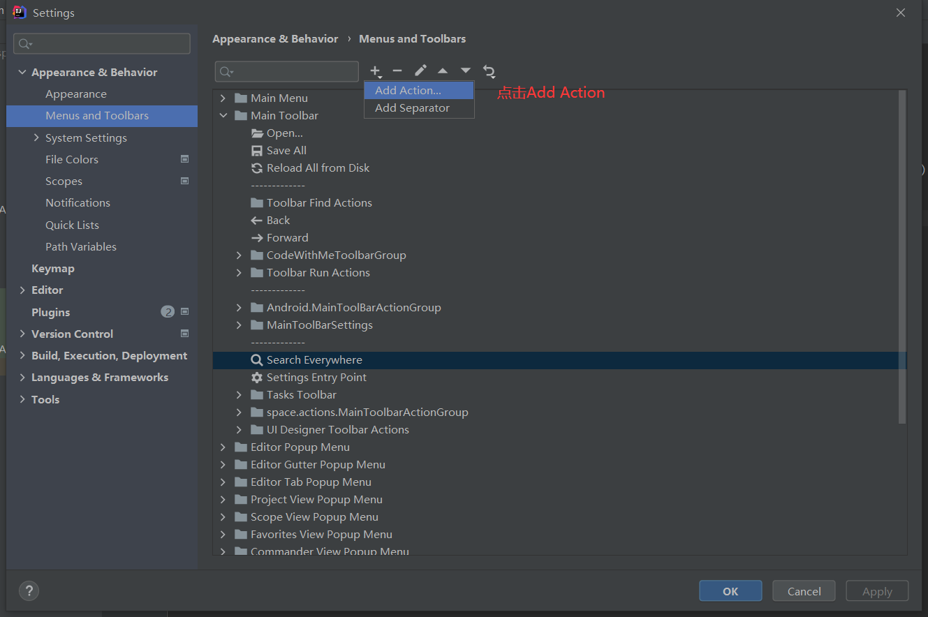Click the right arrow Forward icon
Screen dimensions: 928x617
257,238
